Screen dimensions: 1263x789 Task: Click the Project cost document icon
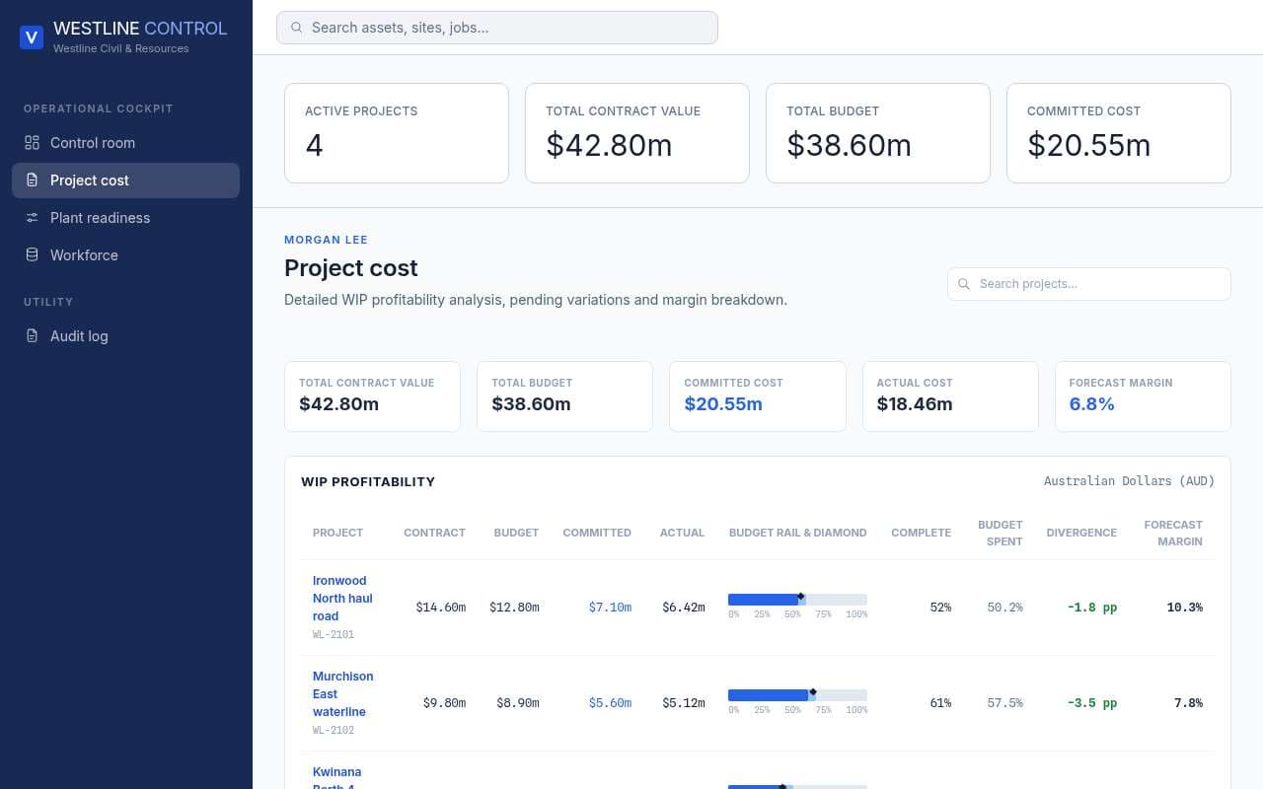(x=32, y=180)
